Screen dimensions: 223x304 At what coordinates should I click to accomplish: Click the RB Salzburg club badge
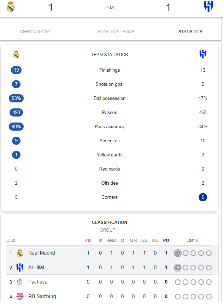(19, 297)
